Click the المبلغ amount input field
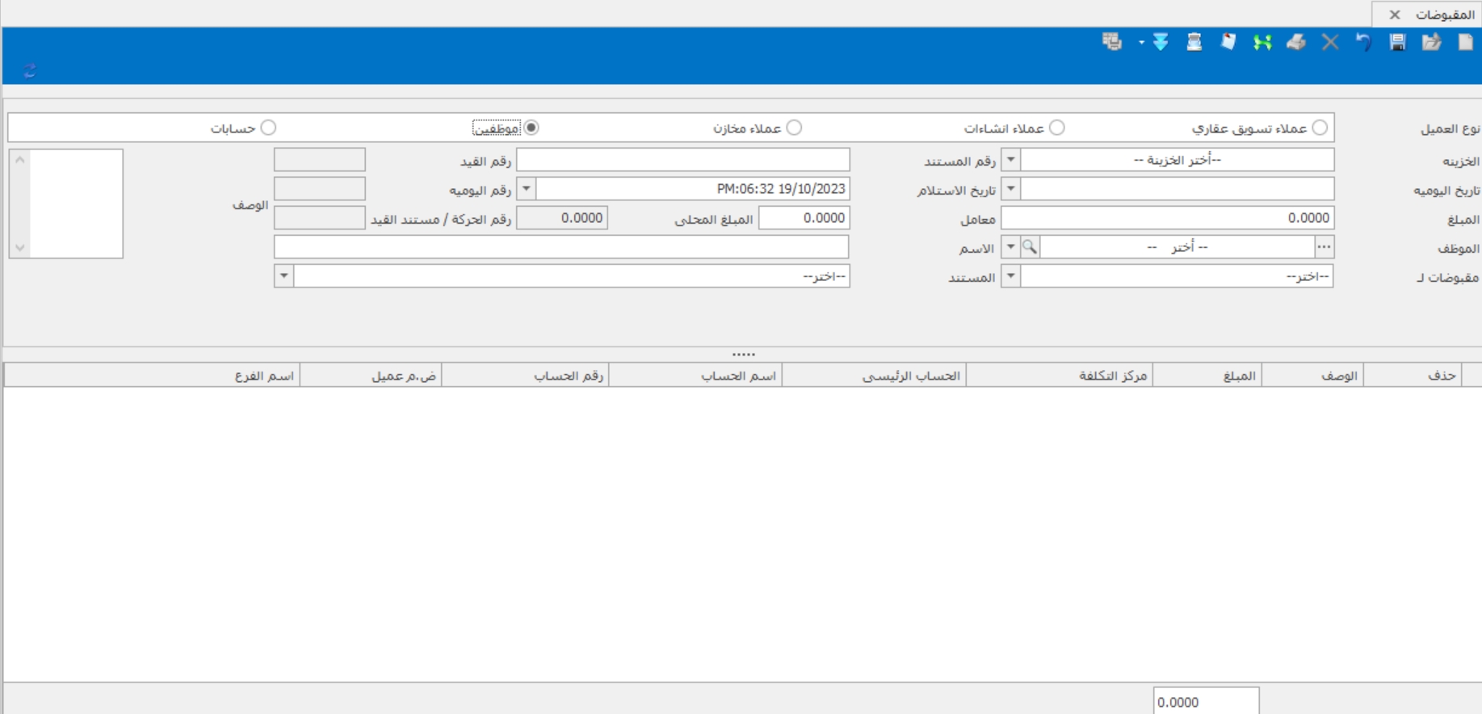This screenshot has width=1482, height=714. click(x=1167, y=218)
